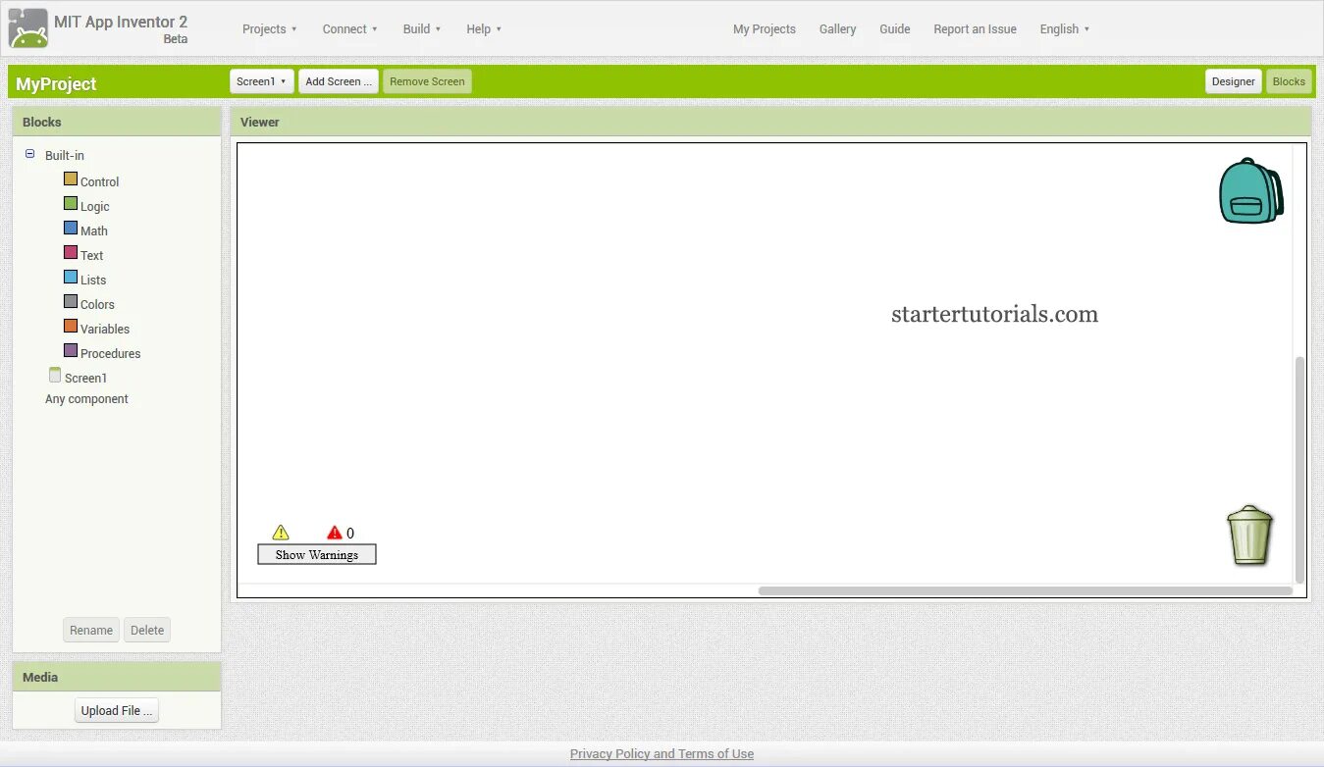
Task: Click the Show Warnings button
Action: point(317,554)
